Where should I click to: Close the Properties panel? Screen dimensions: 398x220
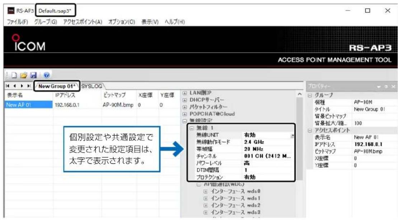393,86
